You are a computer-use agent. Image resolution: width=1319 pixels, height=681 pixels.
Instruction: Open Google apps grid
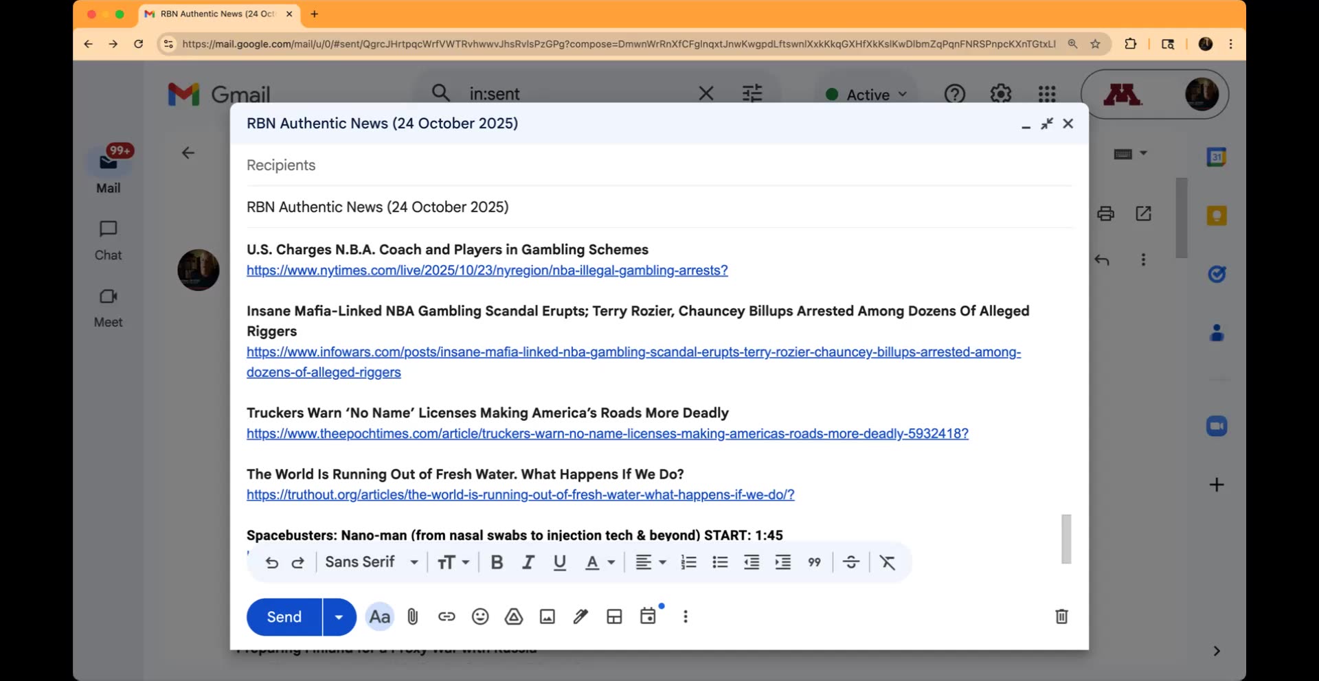pos(1046,94)
